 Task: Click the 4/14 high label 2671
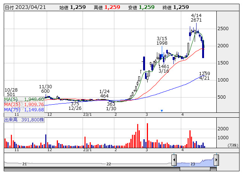196,20
